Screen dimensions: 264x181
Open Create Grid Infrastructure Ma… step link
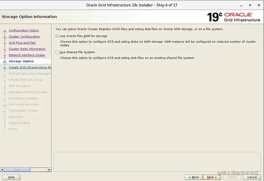coord(30,67)
